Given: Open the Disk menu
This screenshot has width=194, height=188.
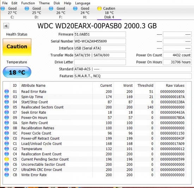Looking at the screenshot, I should (57, 3).
